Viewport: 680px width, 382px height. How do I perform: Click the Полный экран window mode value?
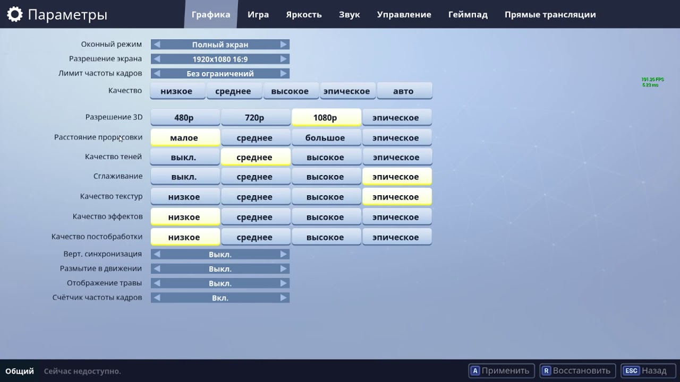(220, 45)
